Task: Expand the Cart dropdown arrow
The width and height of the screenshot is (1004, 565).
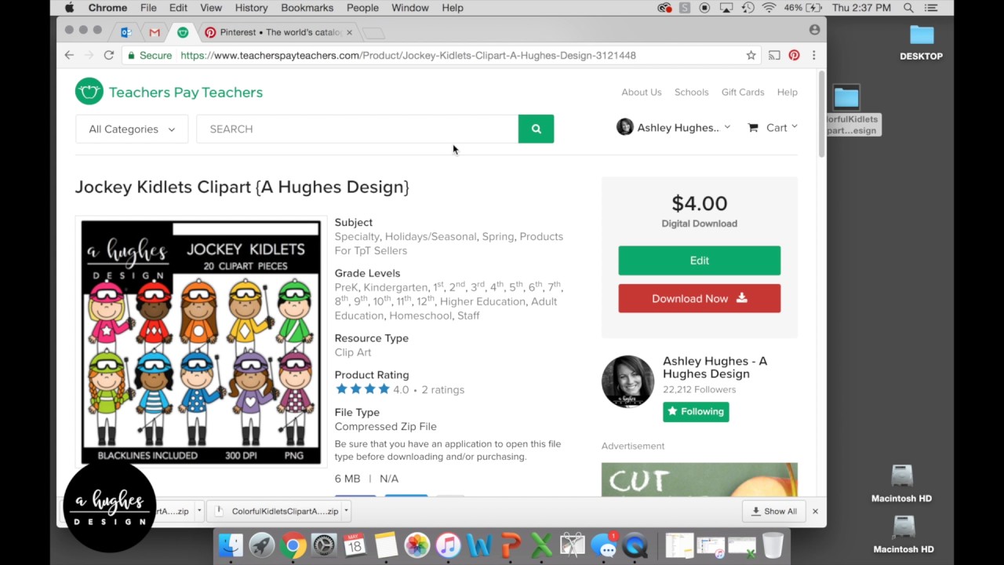Action: 795,126
